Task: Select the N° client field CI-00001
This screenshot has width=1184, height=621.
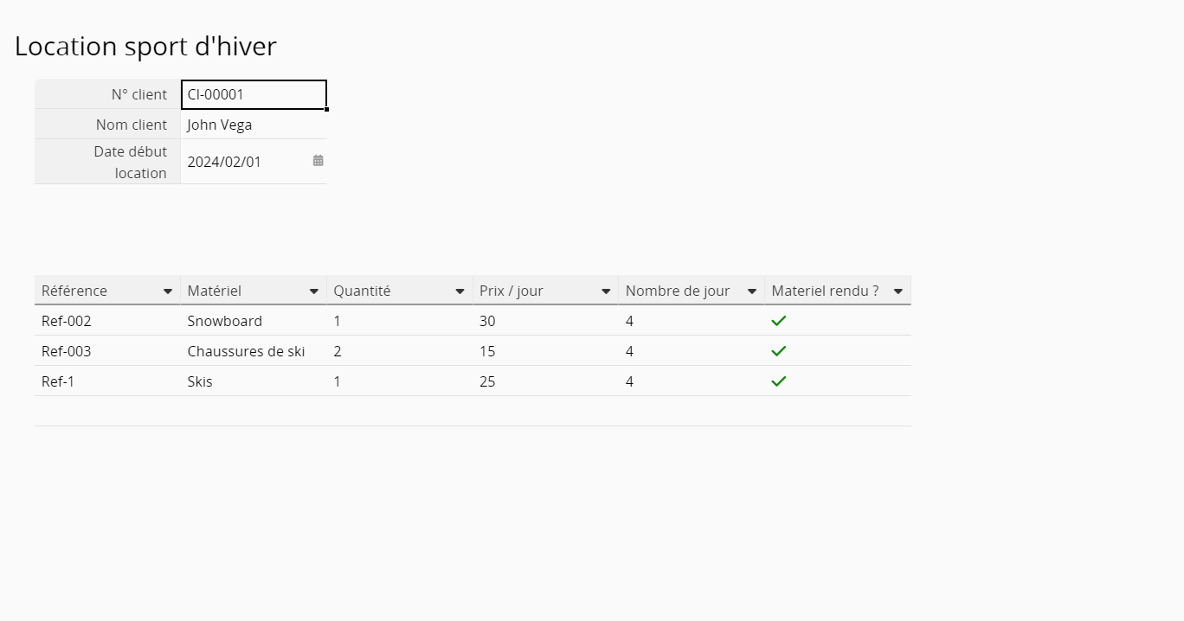Action: (253, 94)
